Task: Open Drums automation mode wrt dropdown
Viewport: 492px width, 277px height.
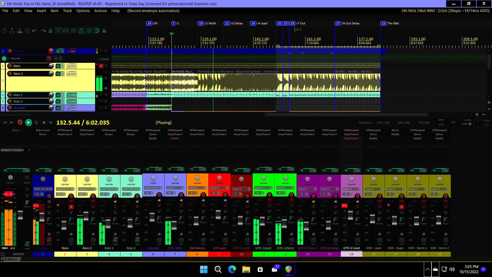Action: click(71, 51)
